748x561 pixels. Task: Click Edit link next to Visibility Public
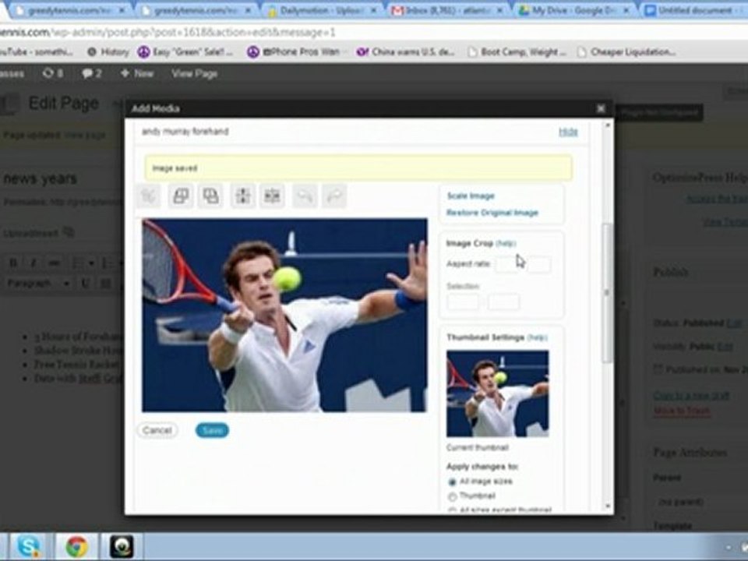(725, 346)
